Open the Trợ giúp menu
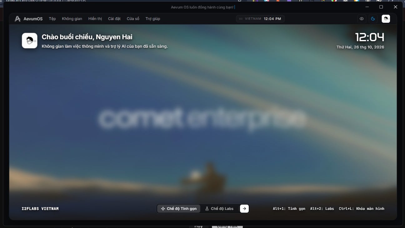The height and width of the screenshot is (228, 405). (x=153, y=19)
